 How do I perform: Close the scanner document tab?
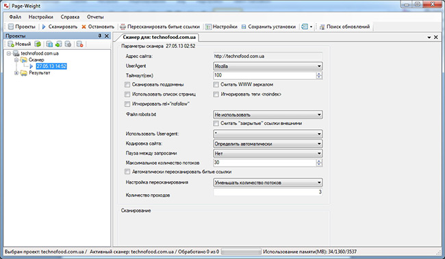click(x=436, y=37)
